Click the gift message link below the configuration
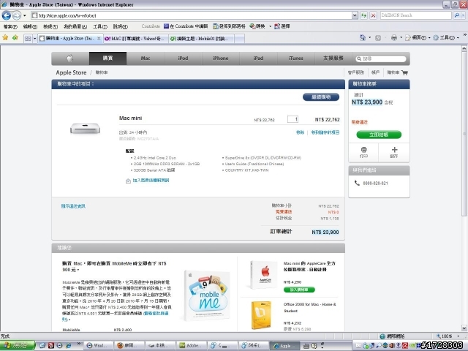The width and height of the screenshot is (468, 351). pyautogui.click(x=151, y=181)
